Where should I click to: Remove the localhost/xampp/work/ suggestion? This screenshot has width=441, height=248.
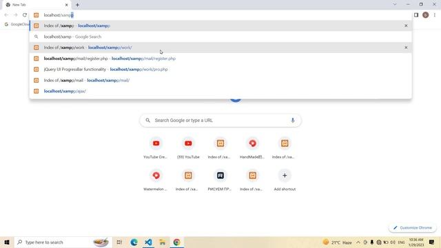(x=406, y=48)
